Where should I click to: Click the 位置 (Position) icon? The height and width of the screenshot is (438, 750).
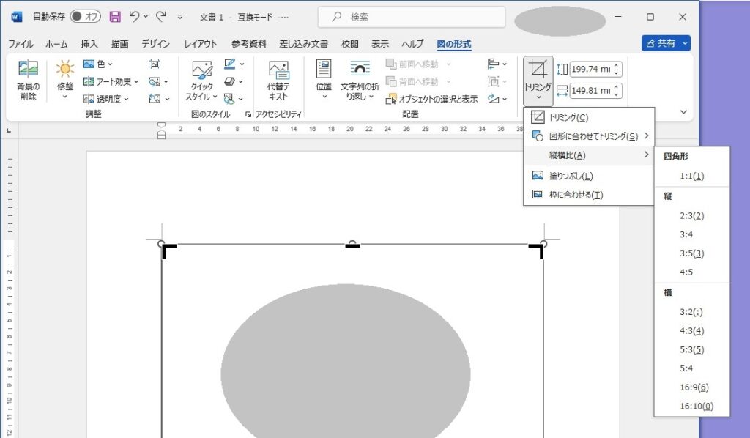click(x=324, y=70)
